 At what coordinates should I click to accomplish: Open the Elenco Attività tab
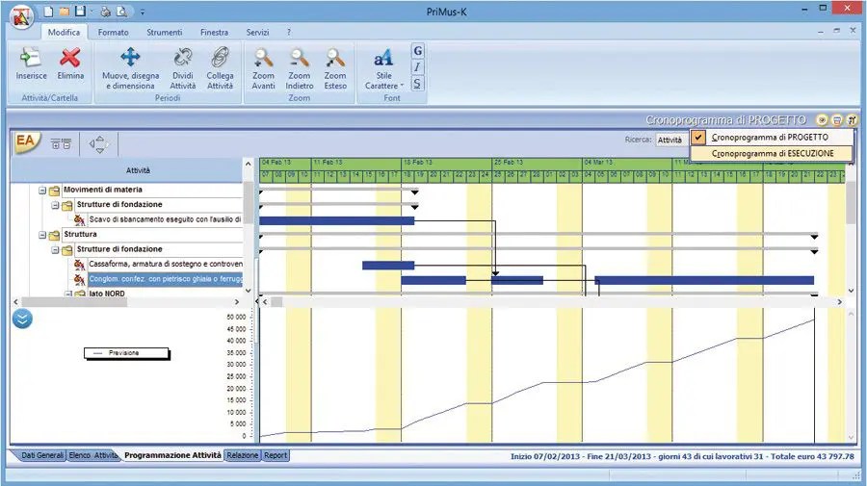click(92, 455)
